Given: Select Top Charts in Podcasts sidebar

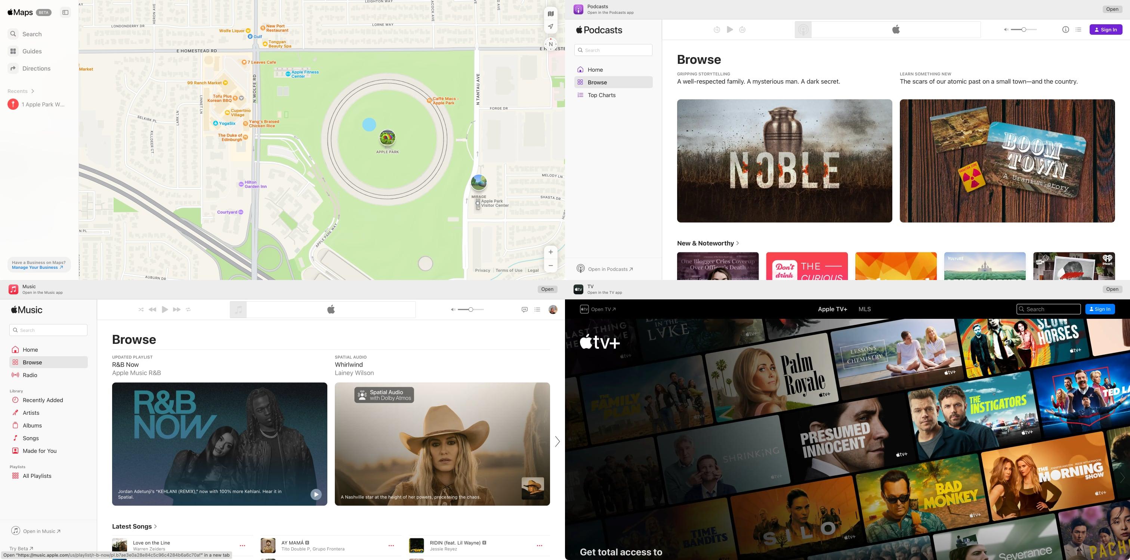Looking at the screenshot, I should 613,95.
